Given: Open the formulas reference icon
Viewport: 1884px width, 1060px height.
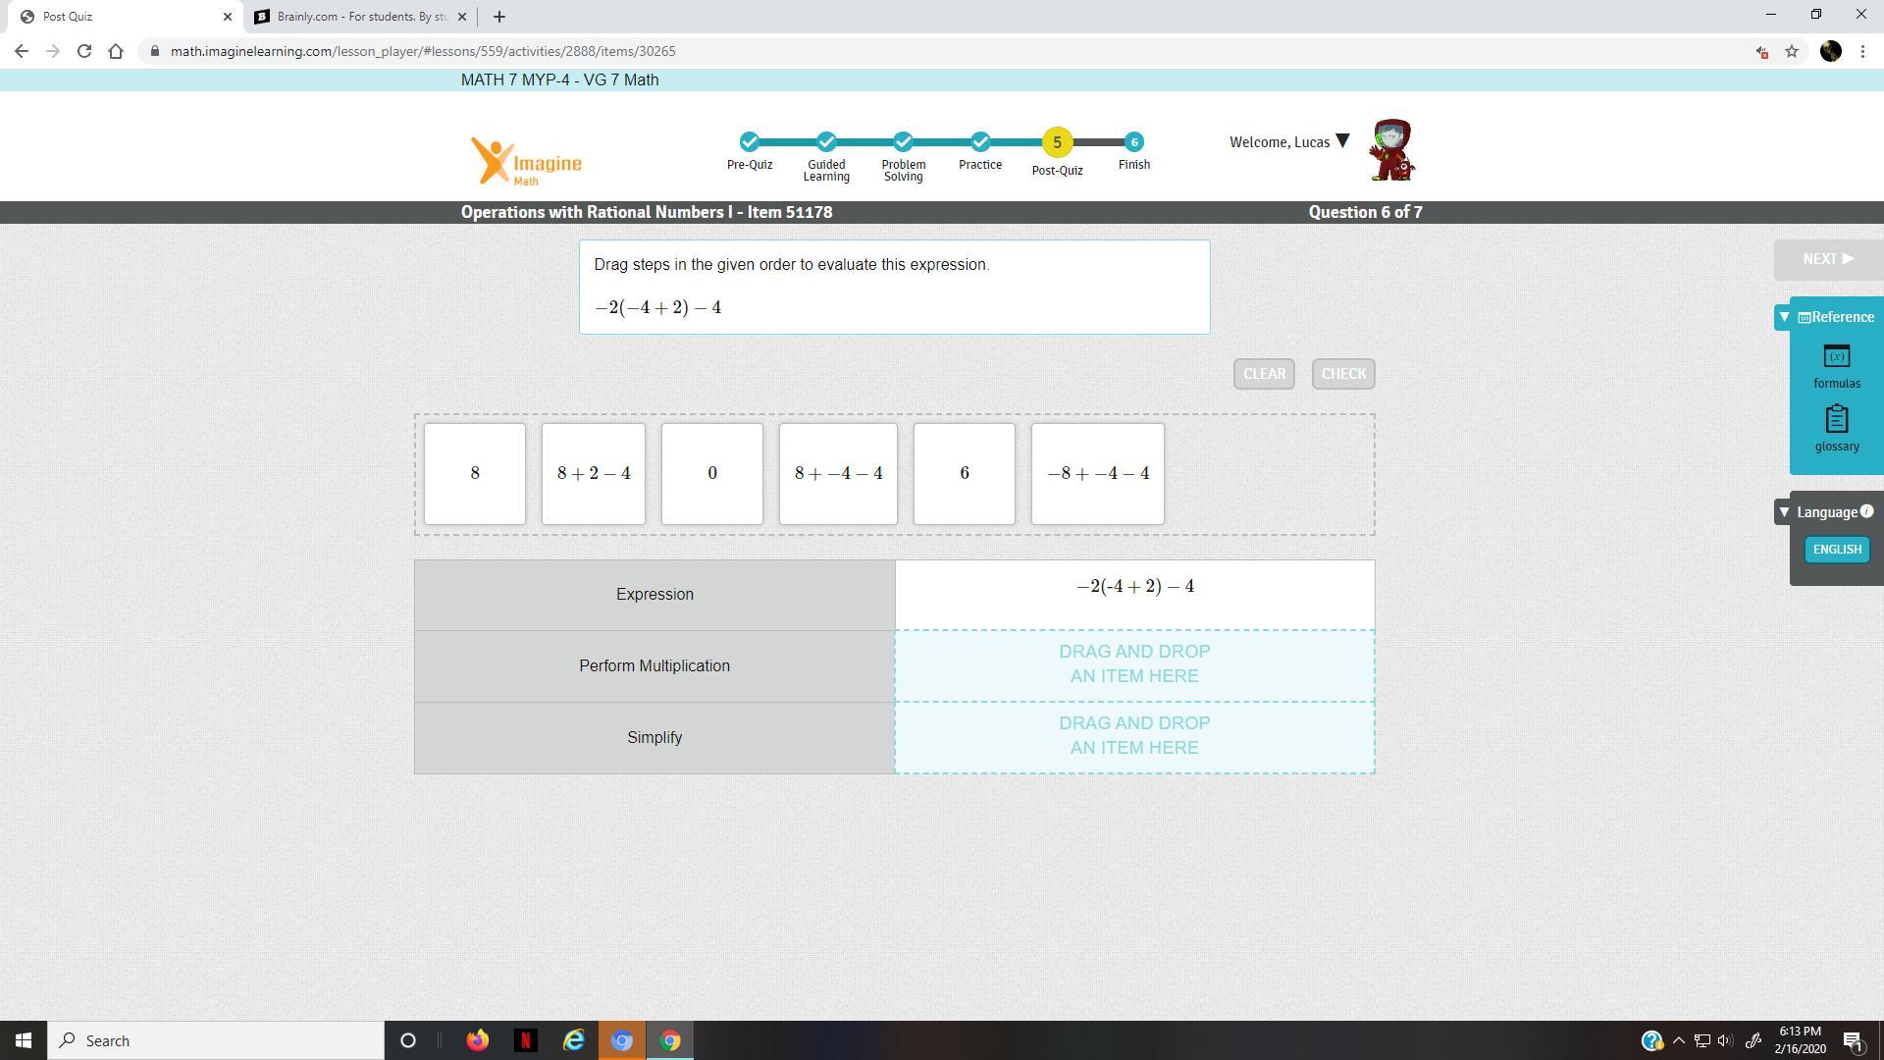Looking at the screenshot, I should pyautogui.click(x=1836, y=357).
